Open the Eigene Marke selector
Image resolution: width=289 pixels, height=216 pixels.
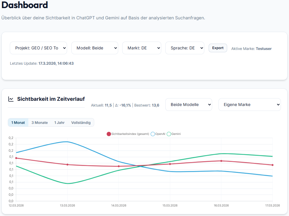(249, 105)
